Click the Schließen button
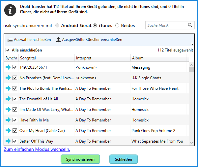Screen dimensions: 198x167 tap(124, 159)
